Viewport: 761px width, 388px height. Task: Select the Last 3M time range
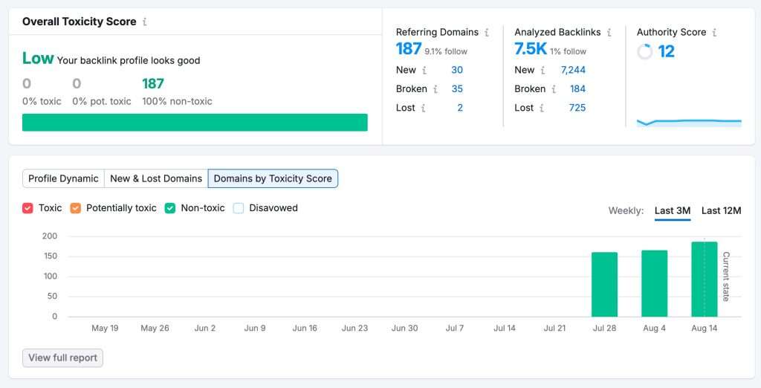[x=672, y=211]
